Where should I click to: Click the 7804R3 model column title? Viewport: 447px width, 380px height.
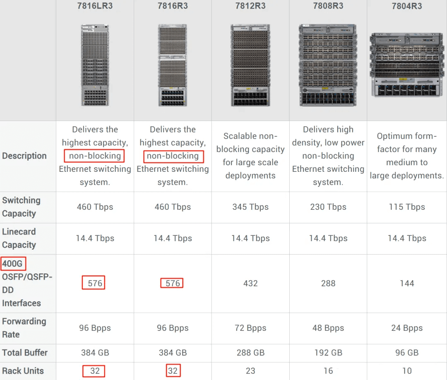tap(407, 6)
